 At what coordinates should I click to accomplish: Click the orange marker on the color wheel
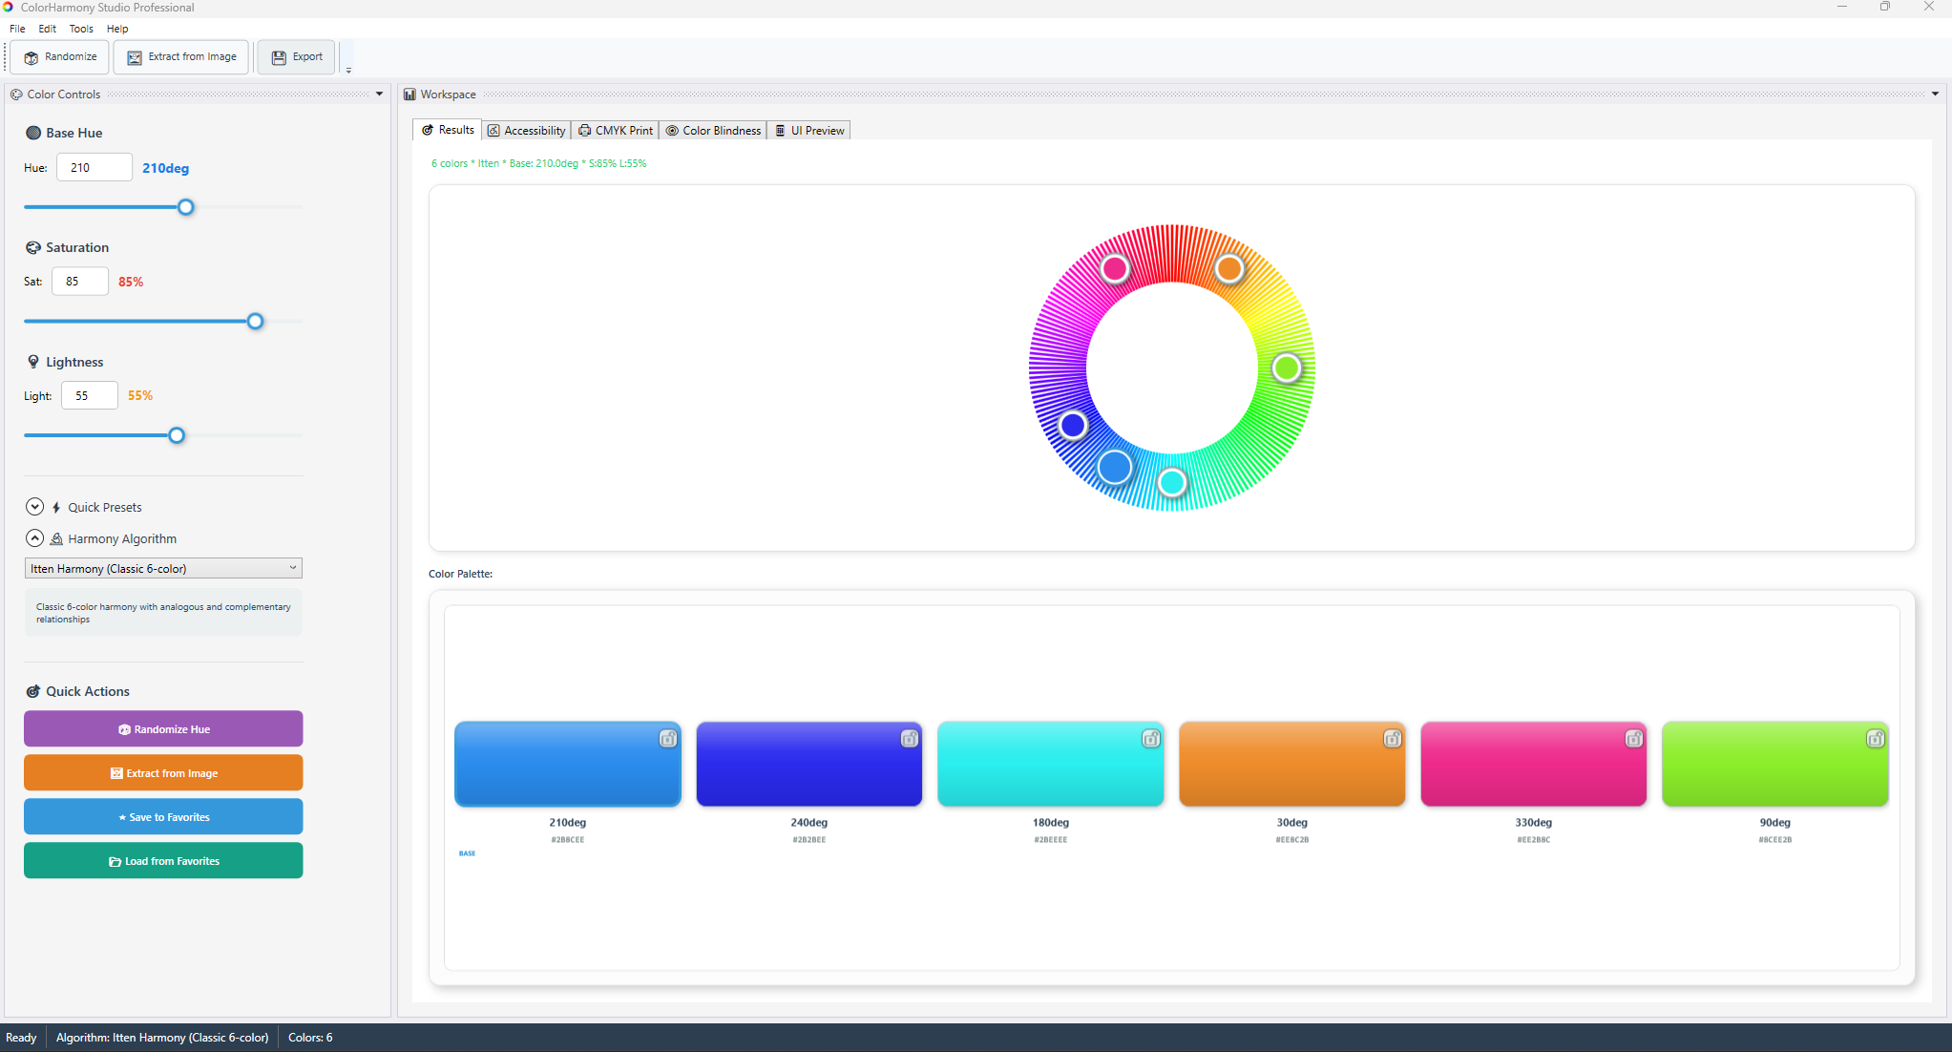[x=1228, y=269]
